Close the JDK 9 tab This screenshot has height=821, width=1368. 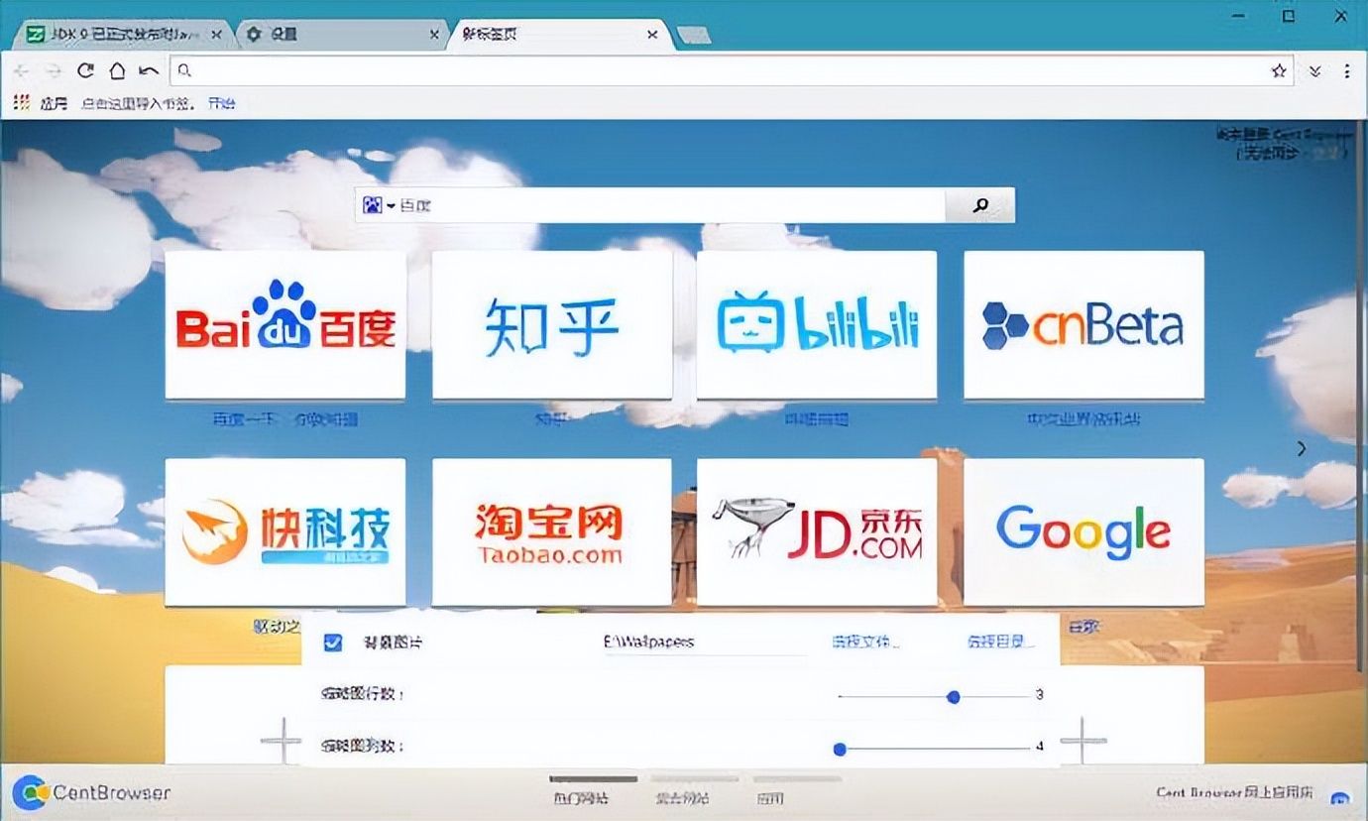(217, 35)
